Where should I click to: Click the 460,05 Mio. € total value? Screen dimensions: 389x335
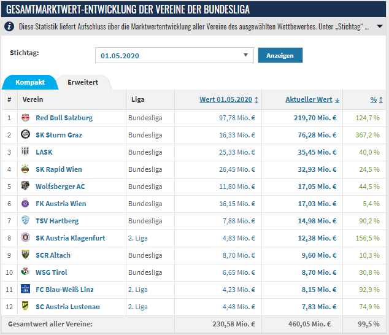[x=309, y=324]
